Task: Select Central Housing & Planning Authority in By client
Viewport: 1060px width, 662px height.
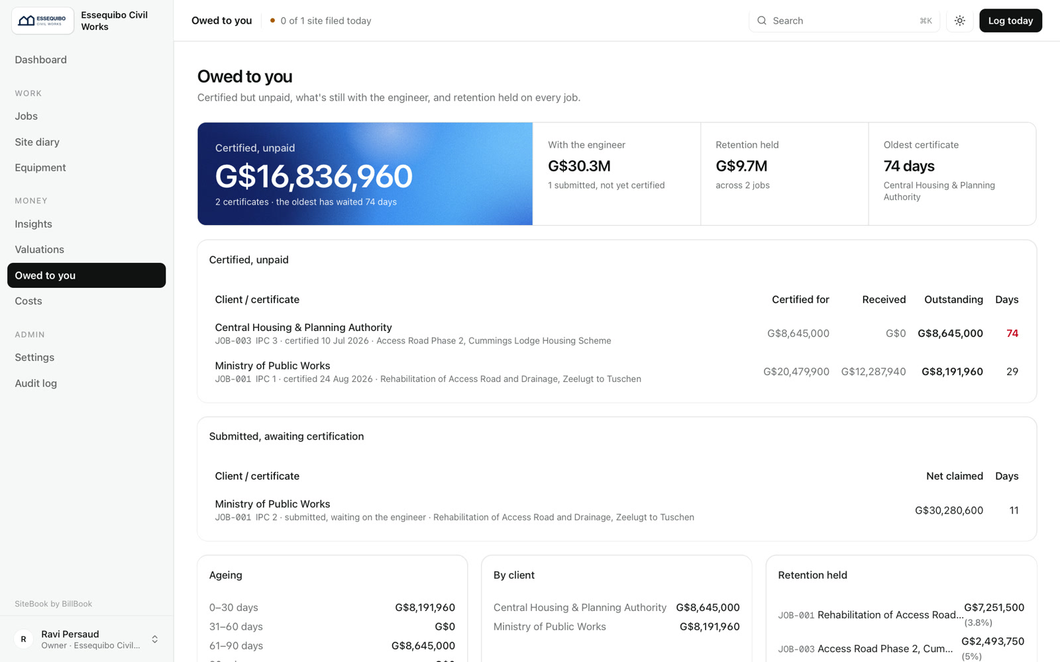Action: pyautogui.click(x=616, y=608)
